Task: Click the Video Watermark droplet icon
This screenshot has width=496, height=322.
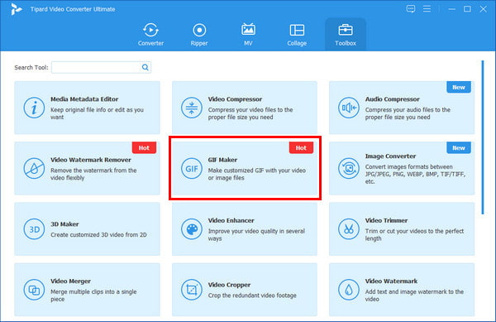Action: pos(349,290)
